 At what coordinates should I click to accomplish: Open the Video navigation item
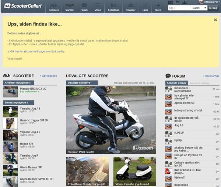(x=98, y=7)
